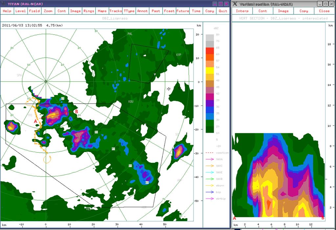This screenshot has height=230, width=336.
Task: Click the vsection dashed line legend marker
Action: coord(210,153)
